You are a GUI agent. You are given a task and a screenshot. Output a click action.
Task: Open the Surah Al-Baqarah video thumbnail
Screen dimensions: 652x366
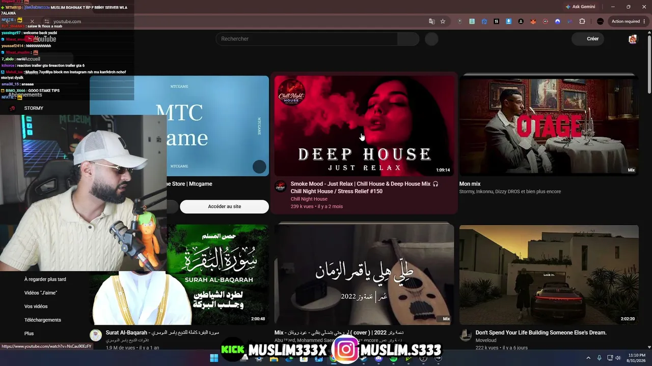click(218, 274)
